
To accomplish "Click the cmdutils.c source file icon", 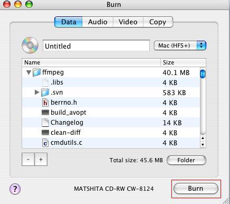I will click(45, 143).
